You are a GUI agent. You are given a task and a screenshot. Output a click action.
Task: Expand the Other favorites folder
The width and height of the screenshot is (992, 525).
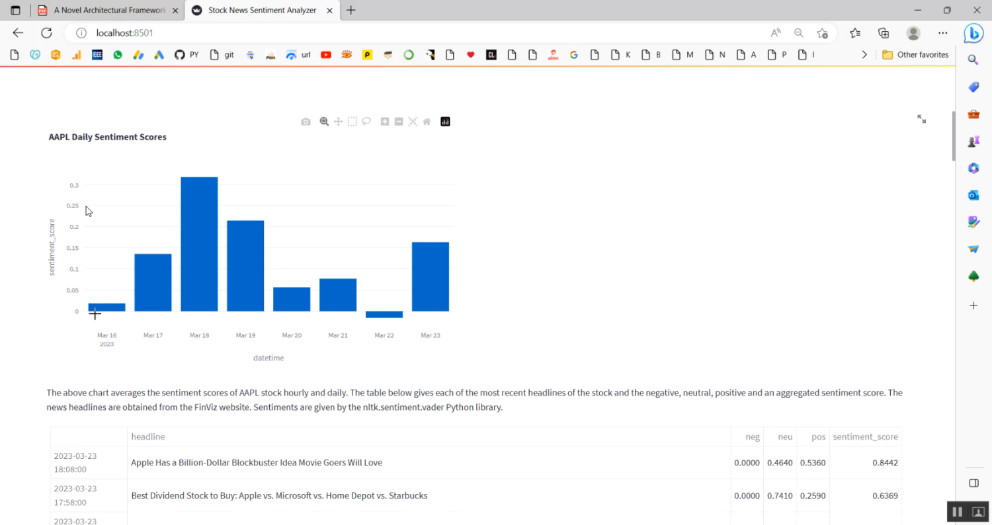coord(915,54)
